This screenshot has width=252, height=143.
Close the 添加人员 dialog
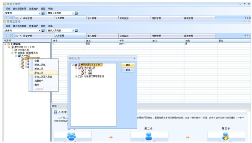[x=134, y=58]
